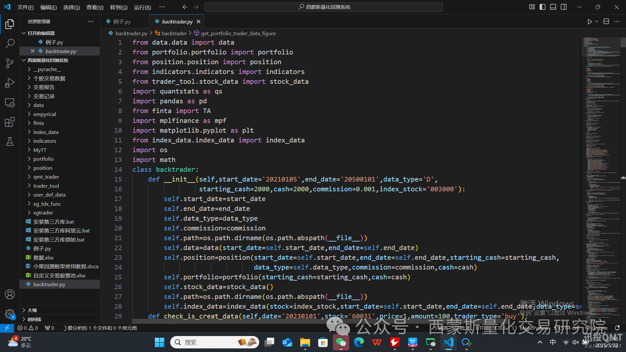Show more menus via title bar ellipsis
The height and width of the screenshot is (352, 626).
162,7
